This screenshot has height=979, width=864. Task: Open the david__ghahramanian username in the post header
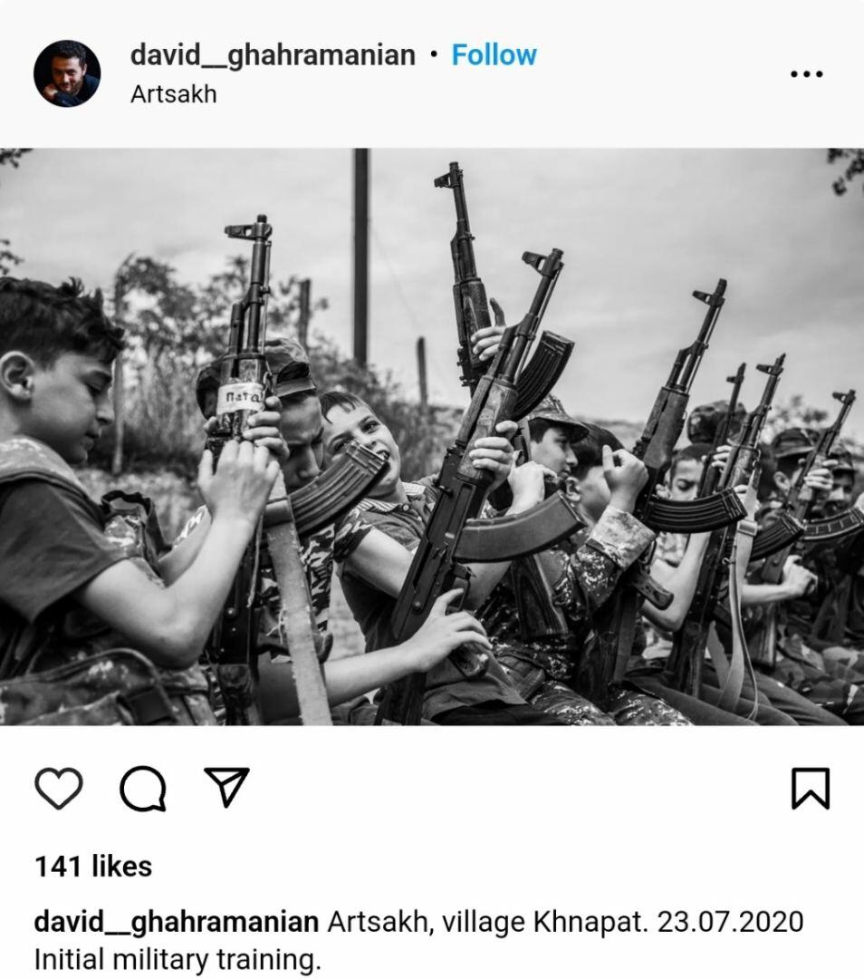click(273, 55)
